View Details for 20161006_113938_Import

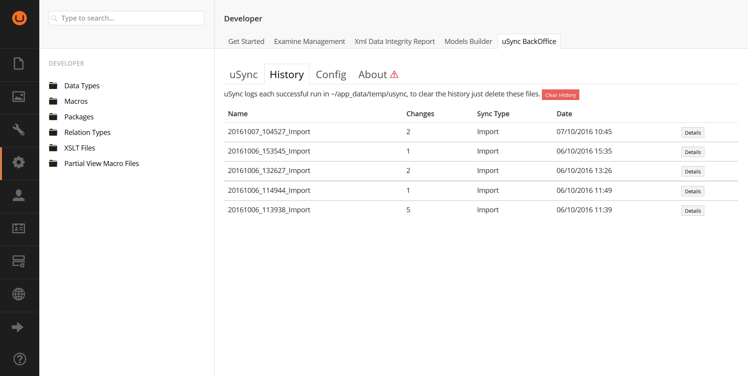click(x=693, y=211)
